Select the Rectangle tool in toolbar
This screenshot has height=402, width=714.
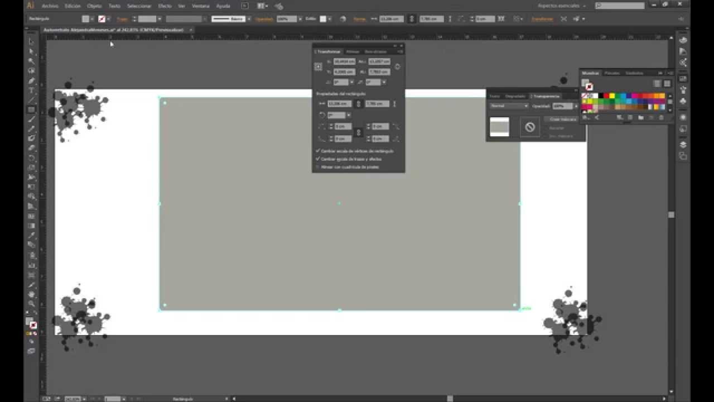click(x=31, y=109)
